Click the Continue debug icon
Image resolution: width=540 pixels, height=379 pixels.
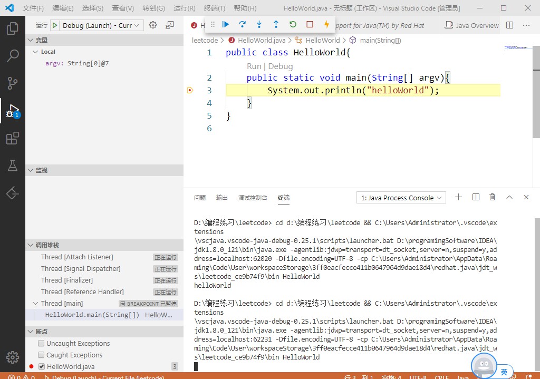(225, 24)
